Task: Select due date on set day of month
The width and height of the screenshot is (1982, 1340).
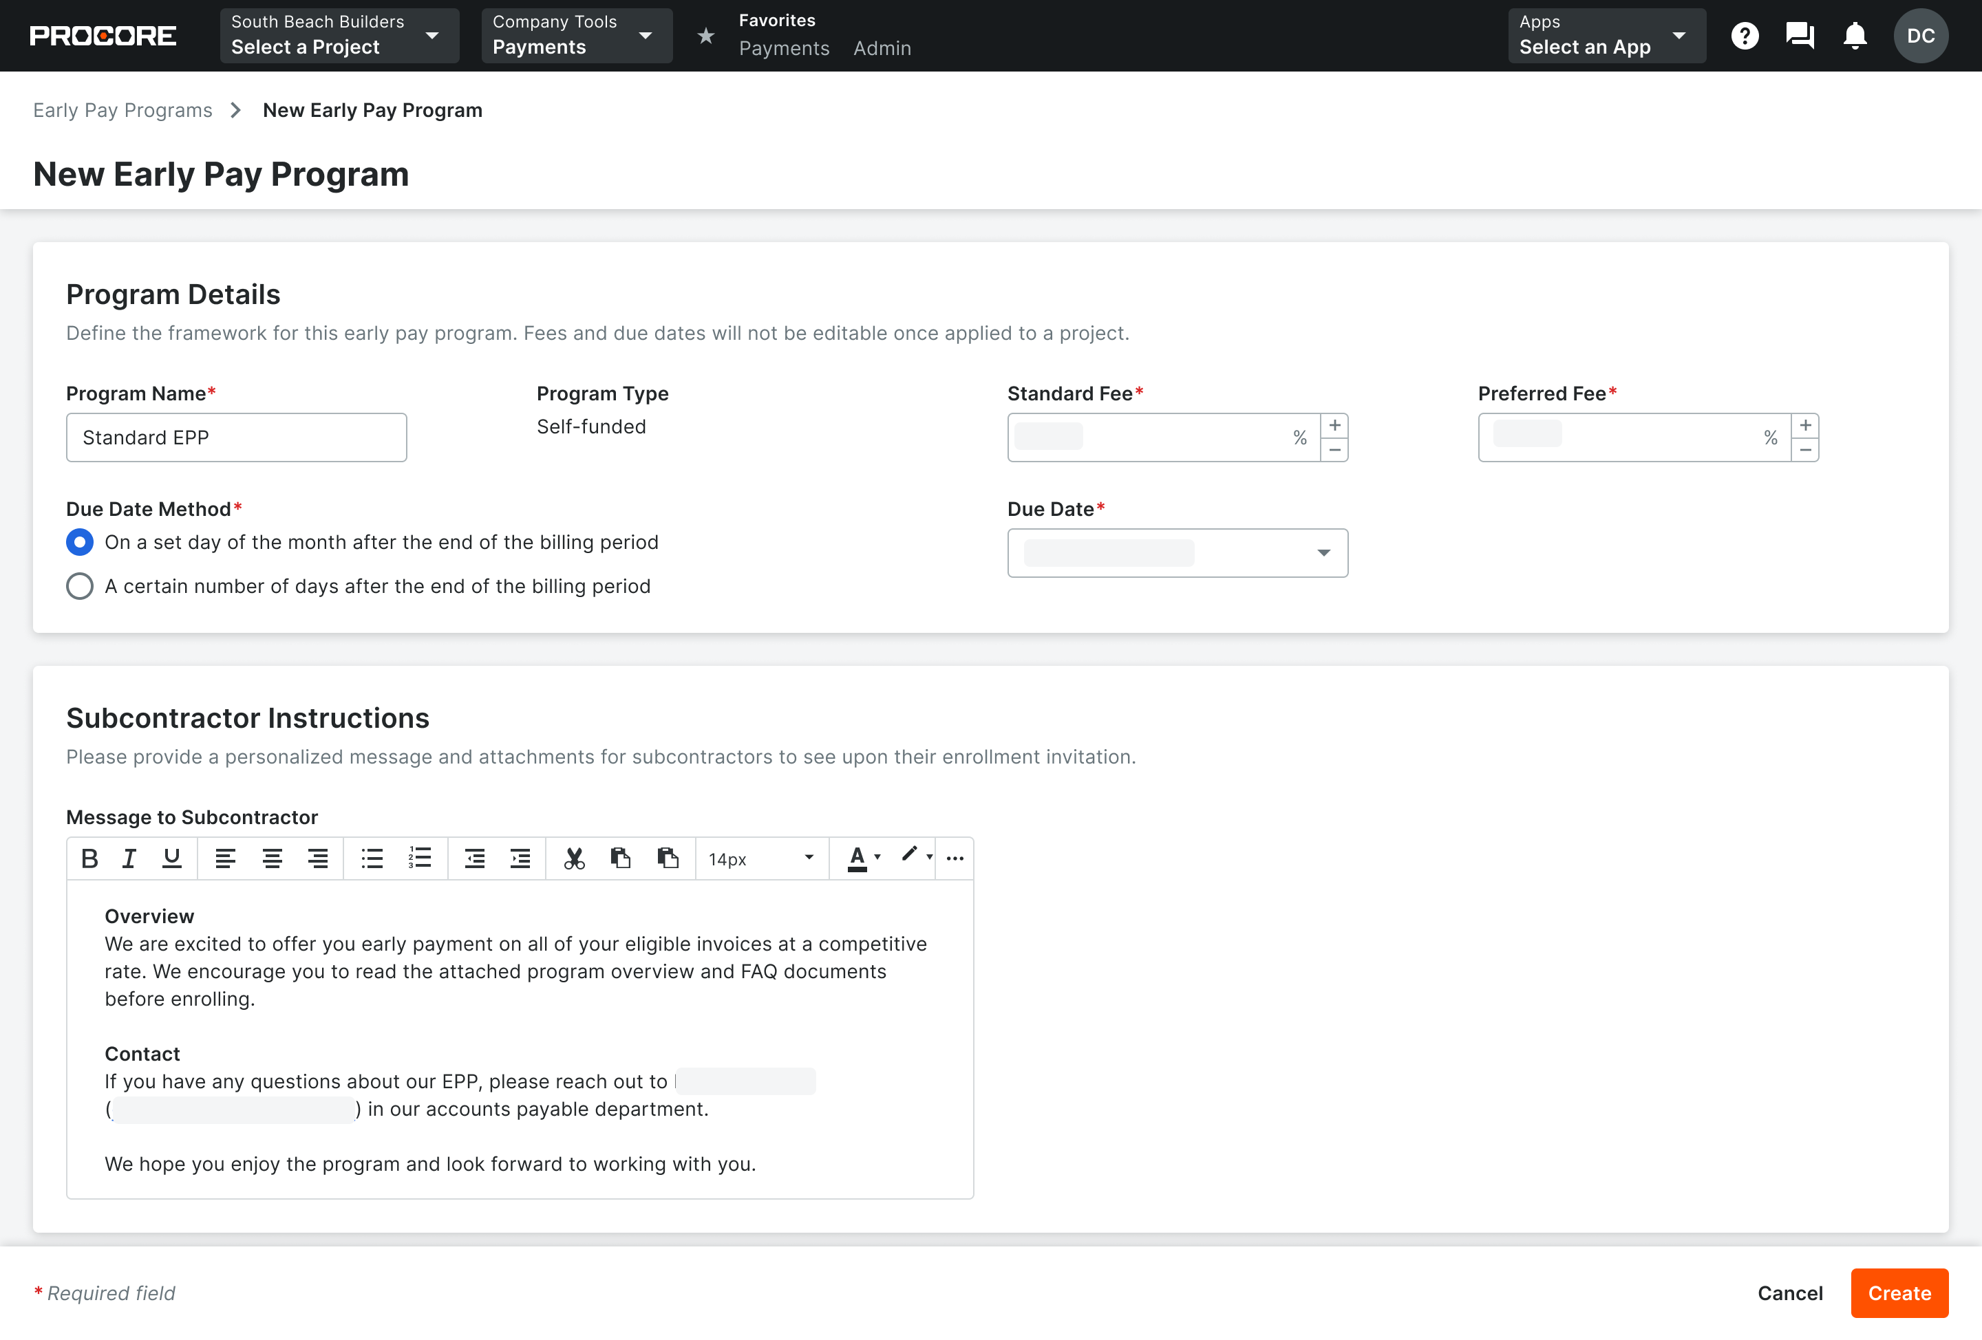Action: click(79, 541)
